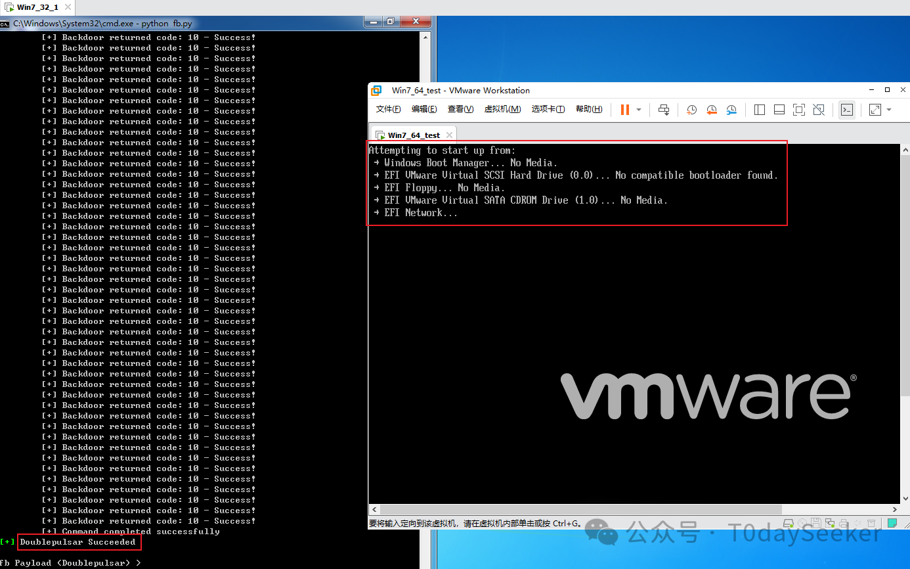The height and width of the screenshot is (569, 910).
Task: Send Ctrl+Alt+Del to the virtual machine
Action: [664, 110]
